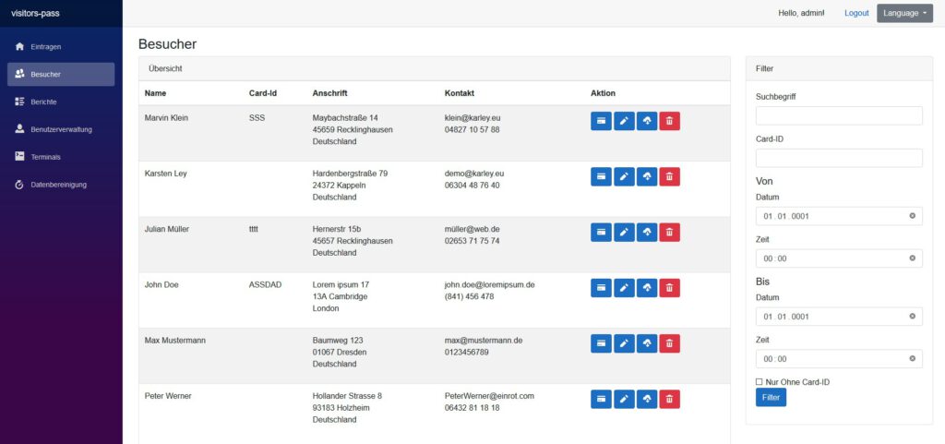The image size is (945, 444).
Task: Click upload cloud icon for Peter Werner
Action: tap(647, 399)
